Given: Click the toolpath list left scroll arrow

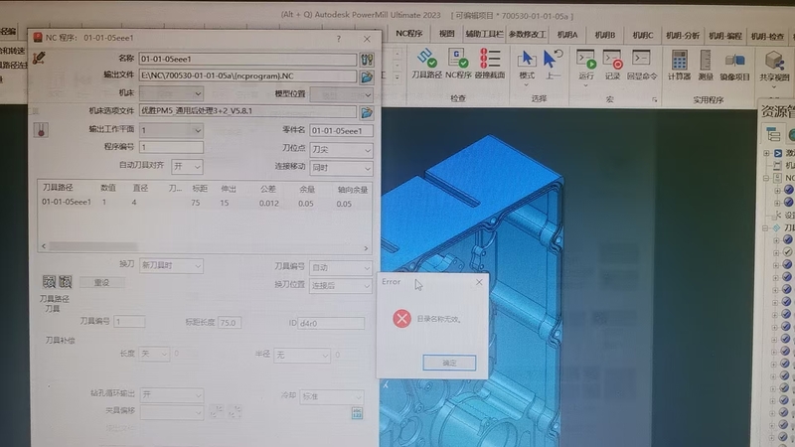Looking at the screenshot, I should 44,245.
